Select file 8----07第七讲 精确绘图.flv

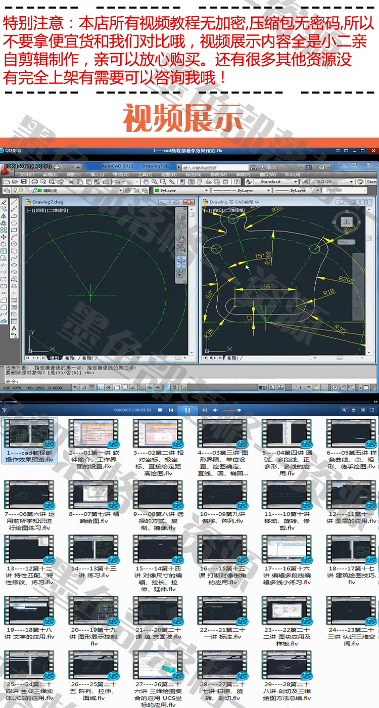[94, 503]
